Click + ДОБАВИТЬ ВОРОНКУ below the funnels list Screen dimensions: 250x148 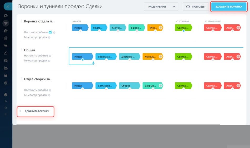pyautogui.click(x=35, y=111)
